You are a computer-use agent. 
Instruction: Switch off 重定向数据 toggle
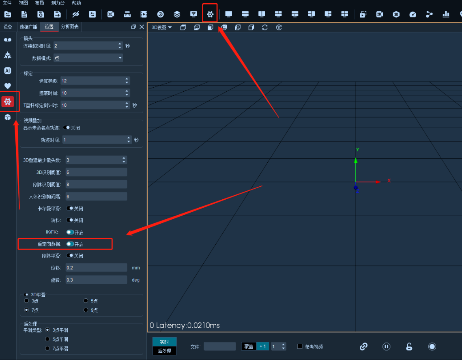(70, 244)
